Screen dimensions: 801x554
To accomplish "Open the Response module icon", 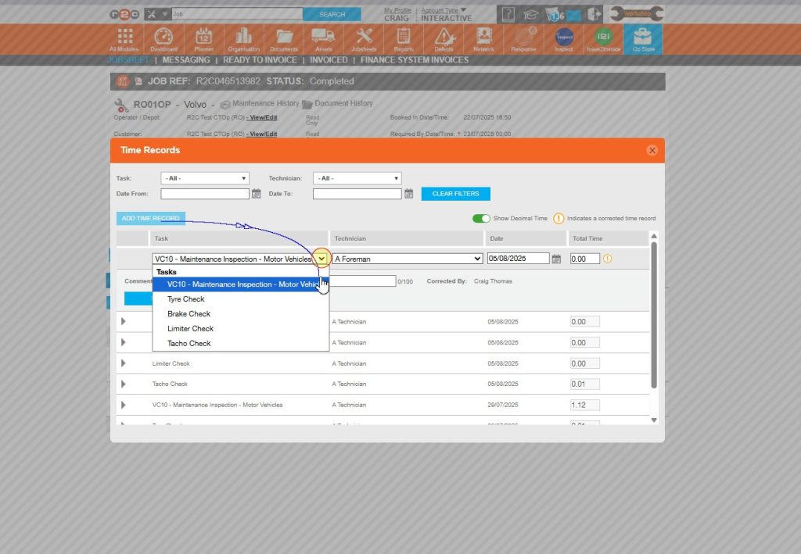I will 523,40.
